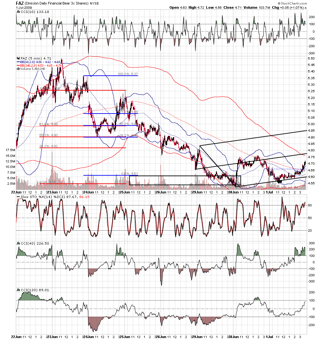The image size is (320, 340).
Task: Click the 100.0%: 5.37 Fibonacci label
Action: 128,74
